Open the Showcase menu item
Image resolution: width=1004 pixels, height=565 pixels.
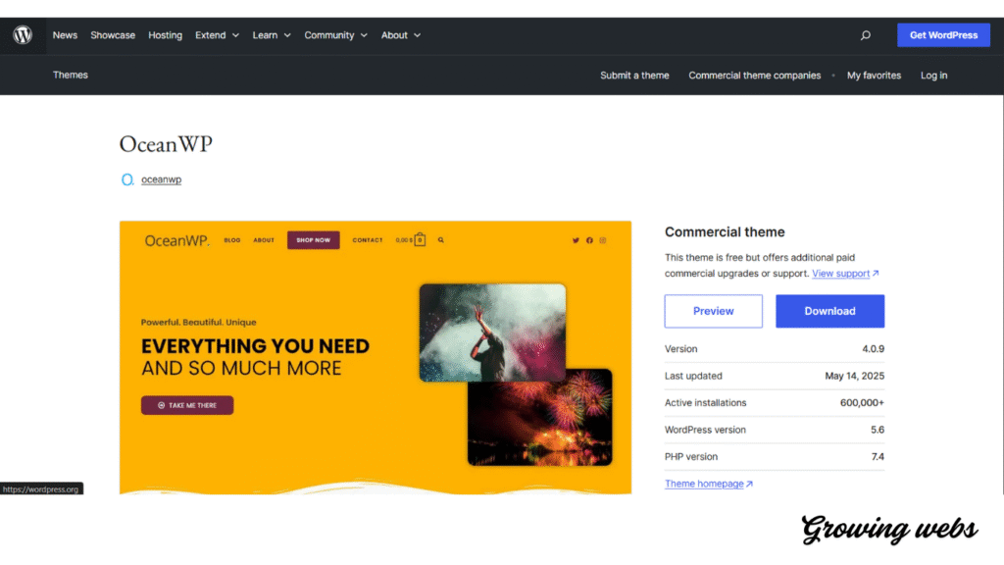point(113,34)
